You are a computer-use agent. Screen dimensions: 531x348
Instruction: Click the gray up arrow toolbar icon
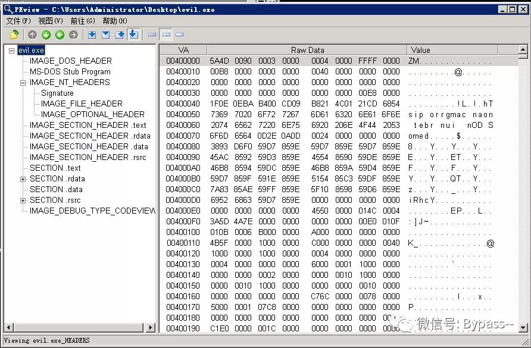pyautogui.click(x=33, y=35)
